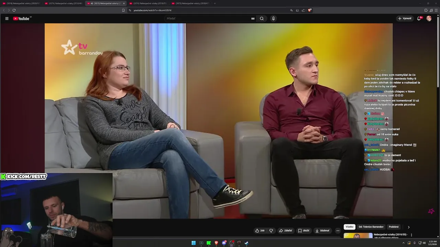Open Windows Start menu
This screenshot has width=440, height=247.
194,243
